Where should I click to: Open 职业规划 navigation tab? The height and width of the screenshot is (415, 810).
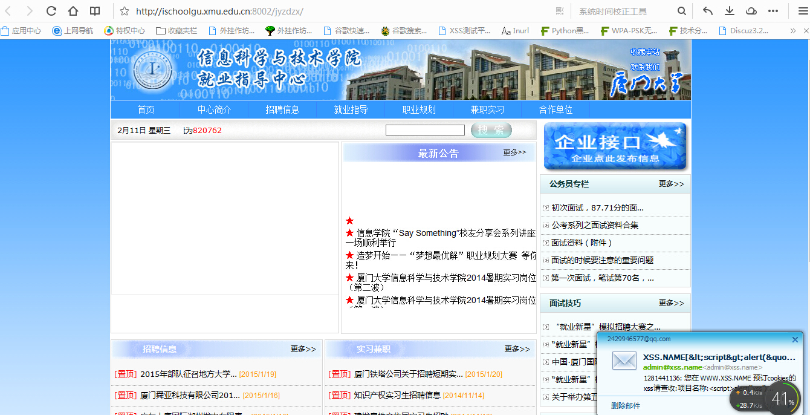click(x=419, y=109)
